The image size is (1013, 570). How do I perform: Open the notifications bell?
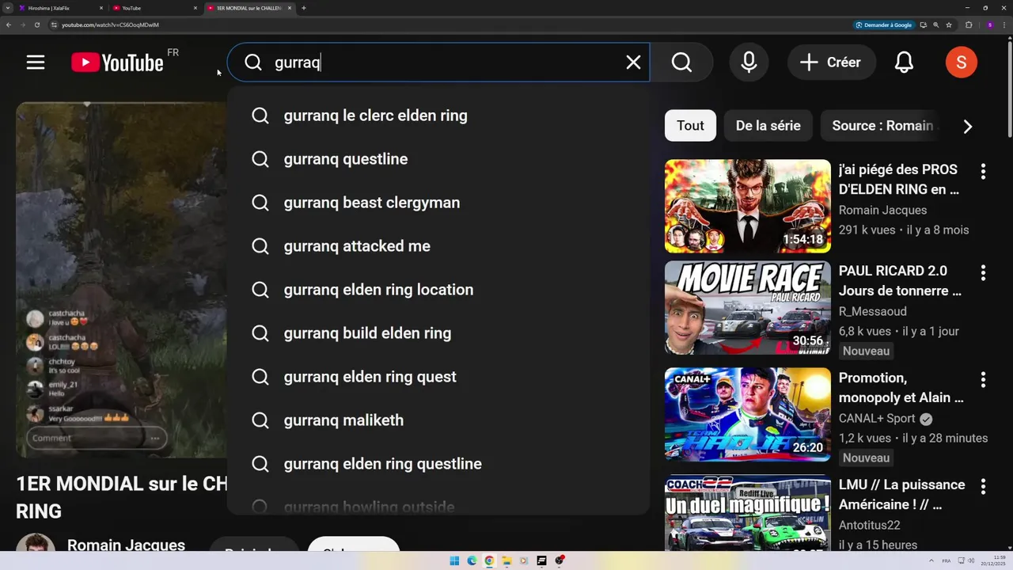click(904, 63)
